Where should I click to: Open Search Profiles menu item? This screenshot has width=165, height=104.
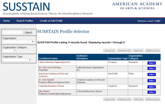pyautogui.click(x=25, y=21)
